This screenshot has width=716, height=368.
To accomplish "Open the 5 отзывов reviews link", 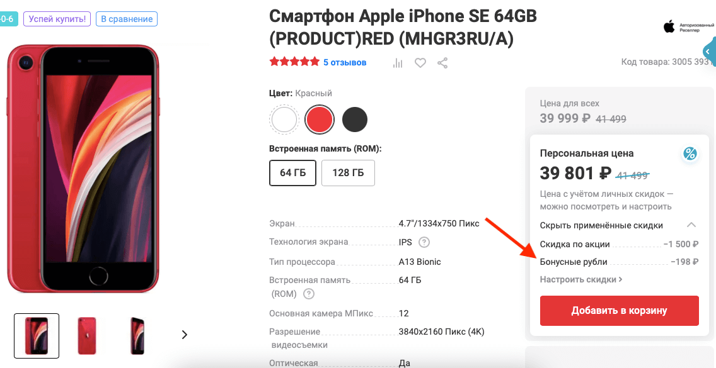I will click(345, 62).
